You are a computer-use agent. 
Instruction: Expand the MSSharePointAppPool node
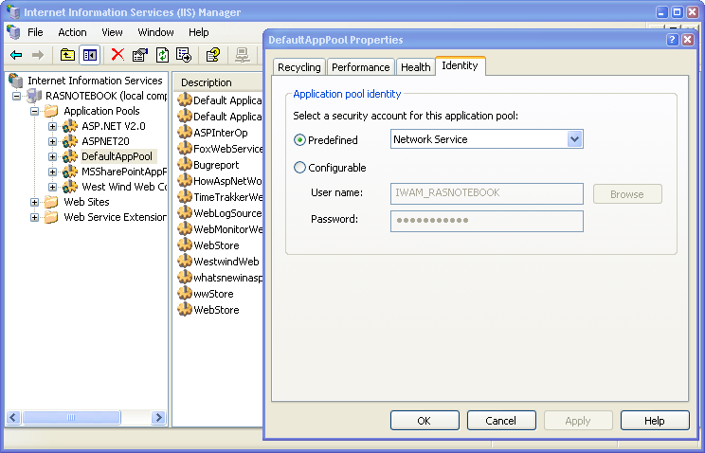pos(53,172)
